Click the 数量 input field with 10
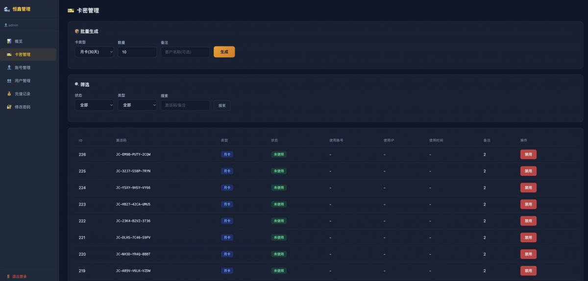The height and width of the screenshot is (281, 588). coord(137,52)
